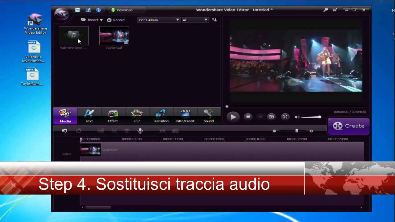Adjust the preview volume slider
395x222 pixels.
[311, 117]
